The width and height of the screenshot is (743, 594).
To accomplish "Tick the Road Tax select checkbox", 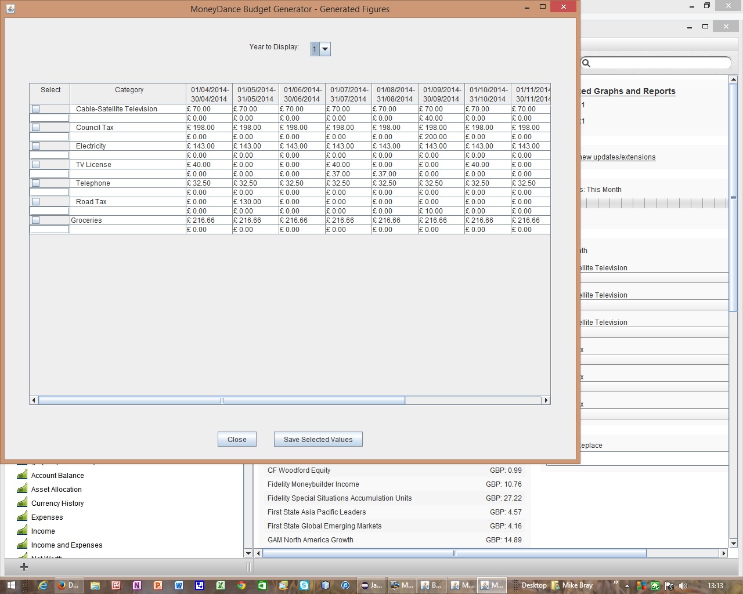I will (x=36, y=202).
